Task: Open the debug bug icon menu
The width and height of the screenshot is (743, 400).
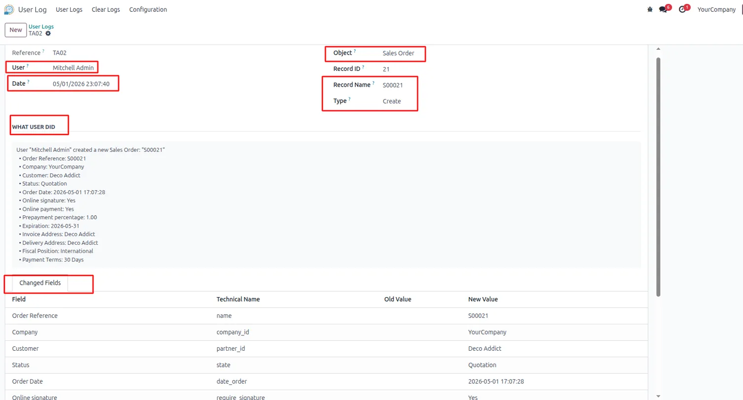Action: 650,9
